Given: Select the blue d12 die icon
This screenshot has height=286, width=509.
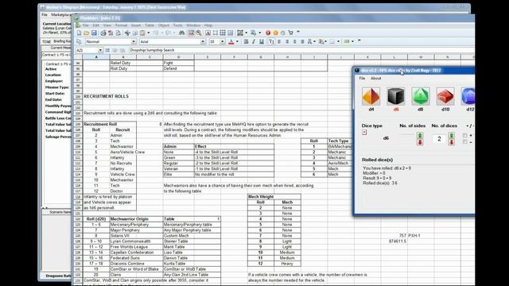Looking at the screenshot, I should (468, 96).
